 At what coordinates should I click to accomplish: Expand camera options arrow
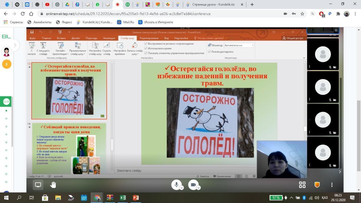[199, 188]
